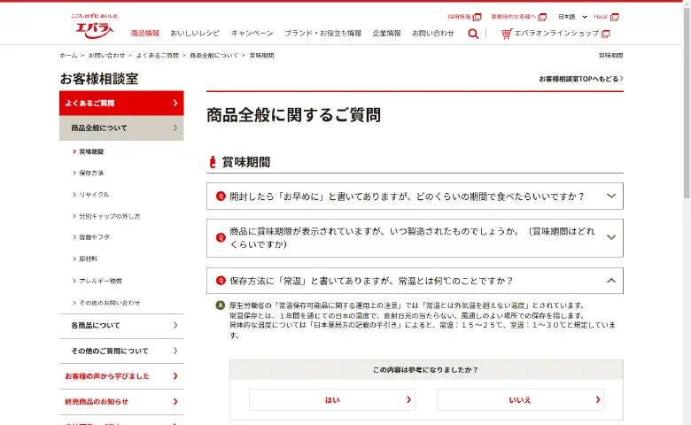Viewport: 691px width, 425px height.
Task: Open the site search magnifier icon
Action: pyautogui.click(x=473, y=34)
